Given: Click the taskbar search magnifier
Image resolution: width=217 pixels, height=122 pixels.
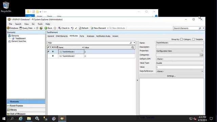Looking at the screenshot, I should 12,119.
